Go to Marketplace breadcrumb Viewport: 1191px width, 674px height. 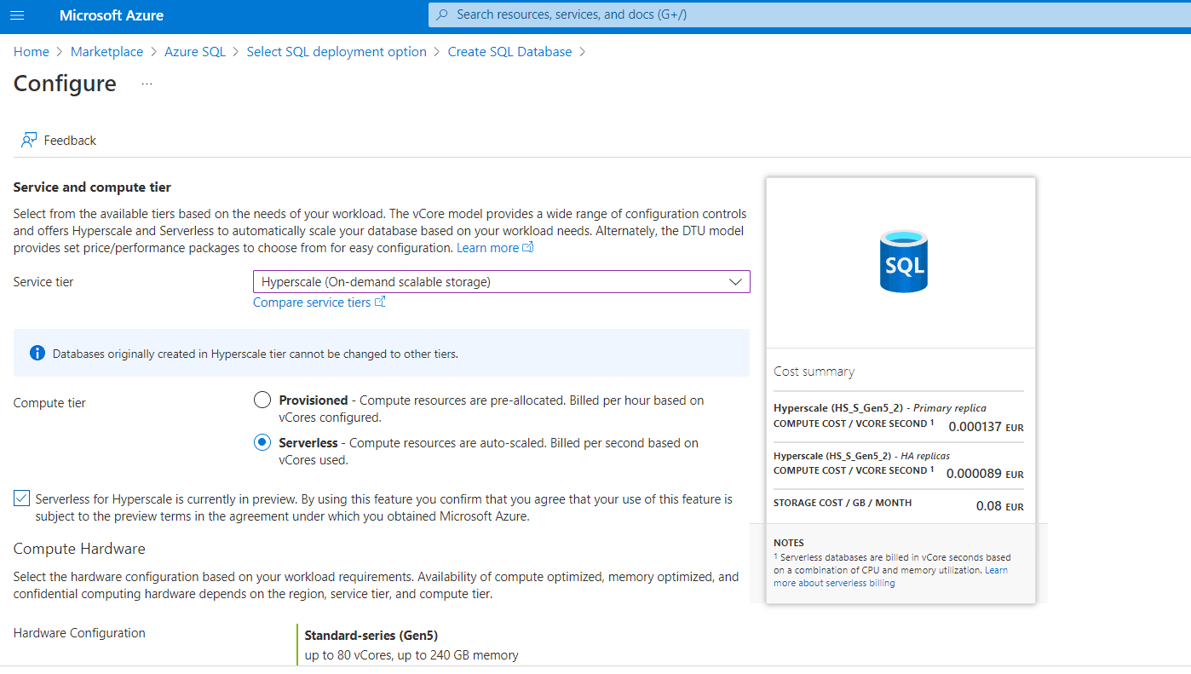click(x=106, y=52)
